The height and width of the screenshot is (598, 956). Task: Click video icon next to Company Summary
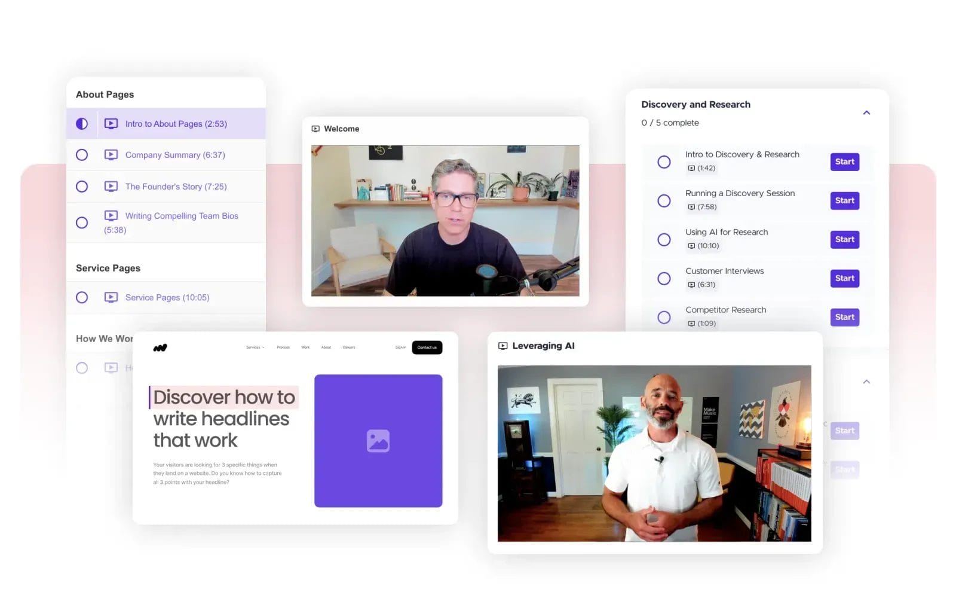pos(111,155)
